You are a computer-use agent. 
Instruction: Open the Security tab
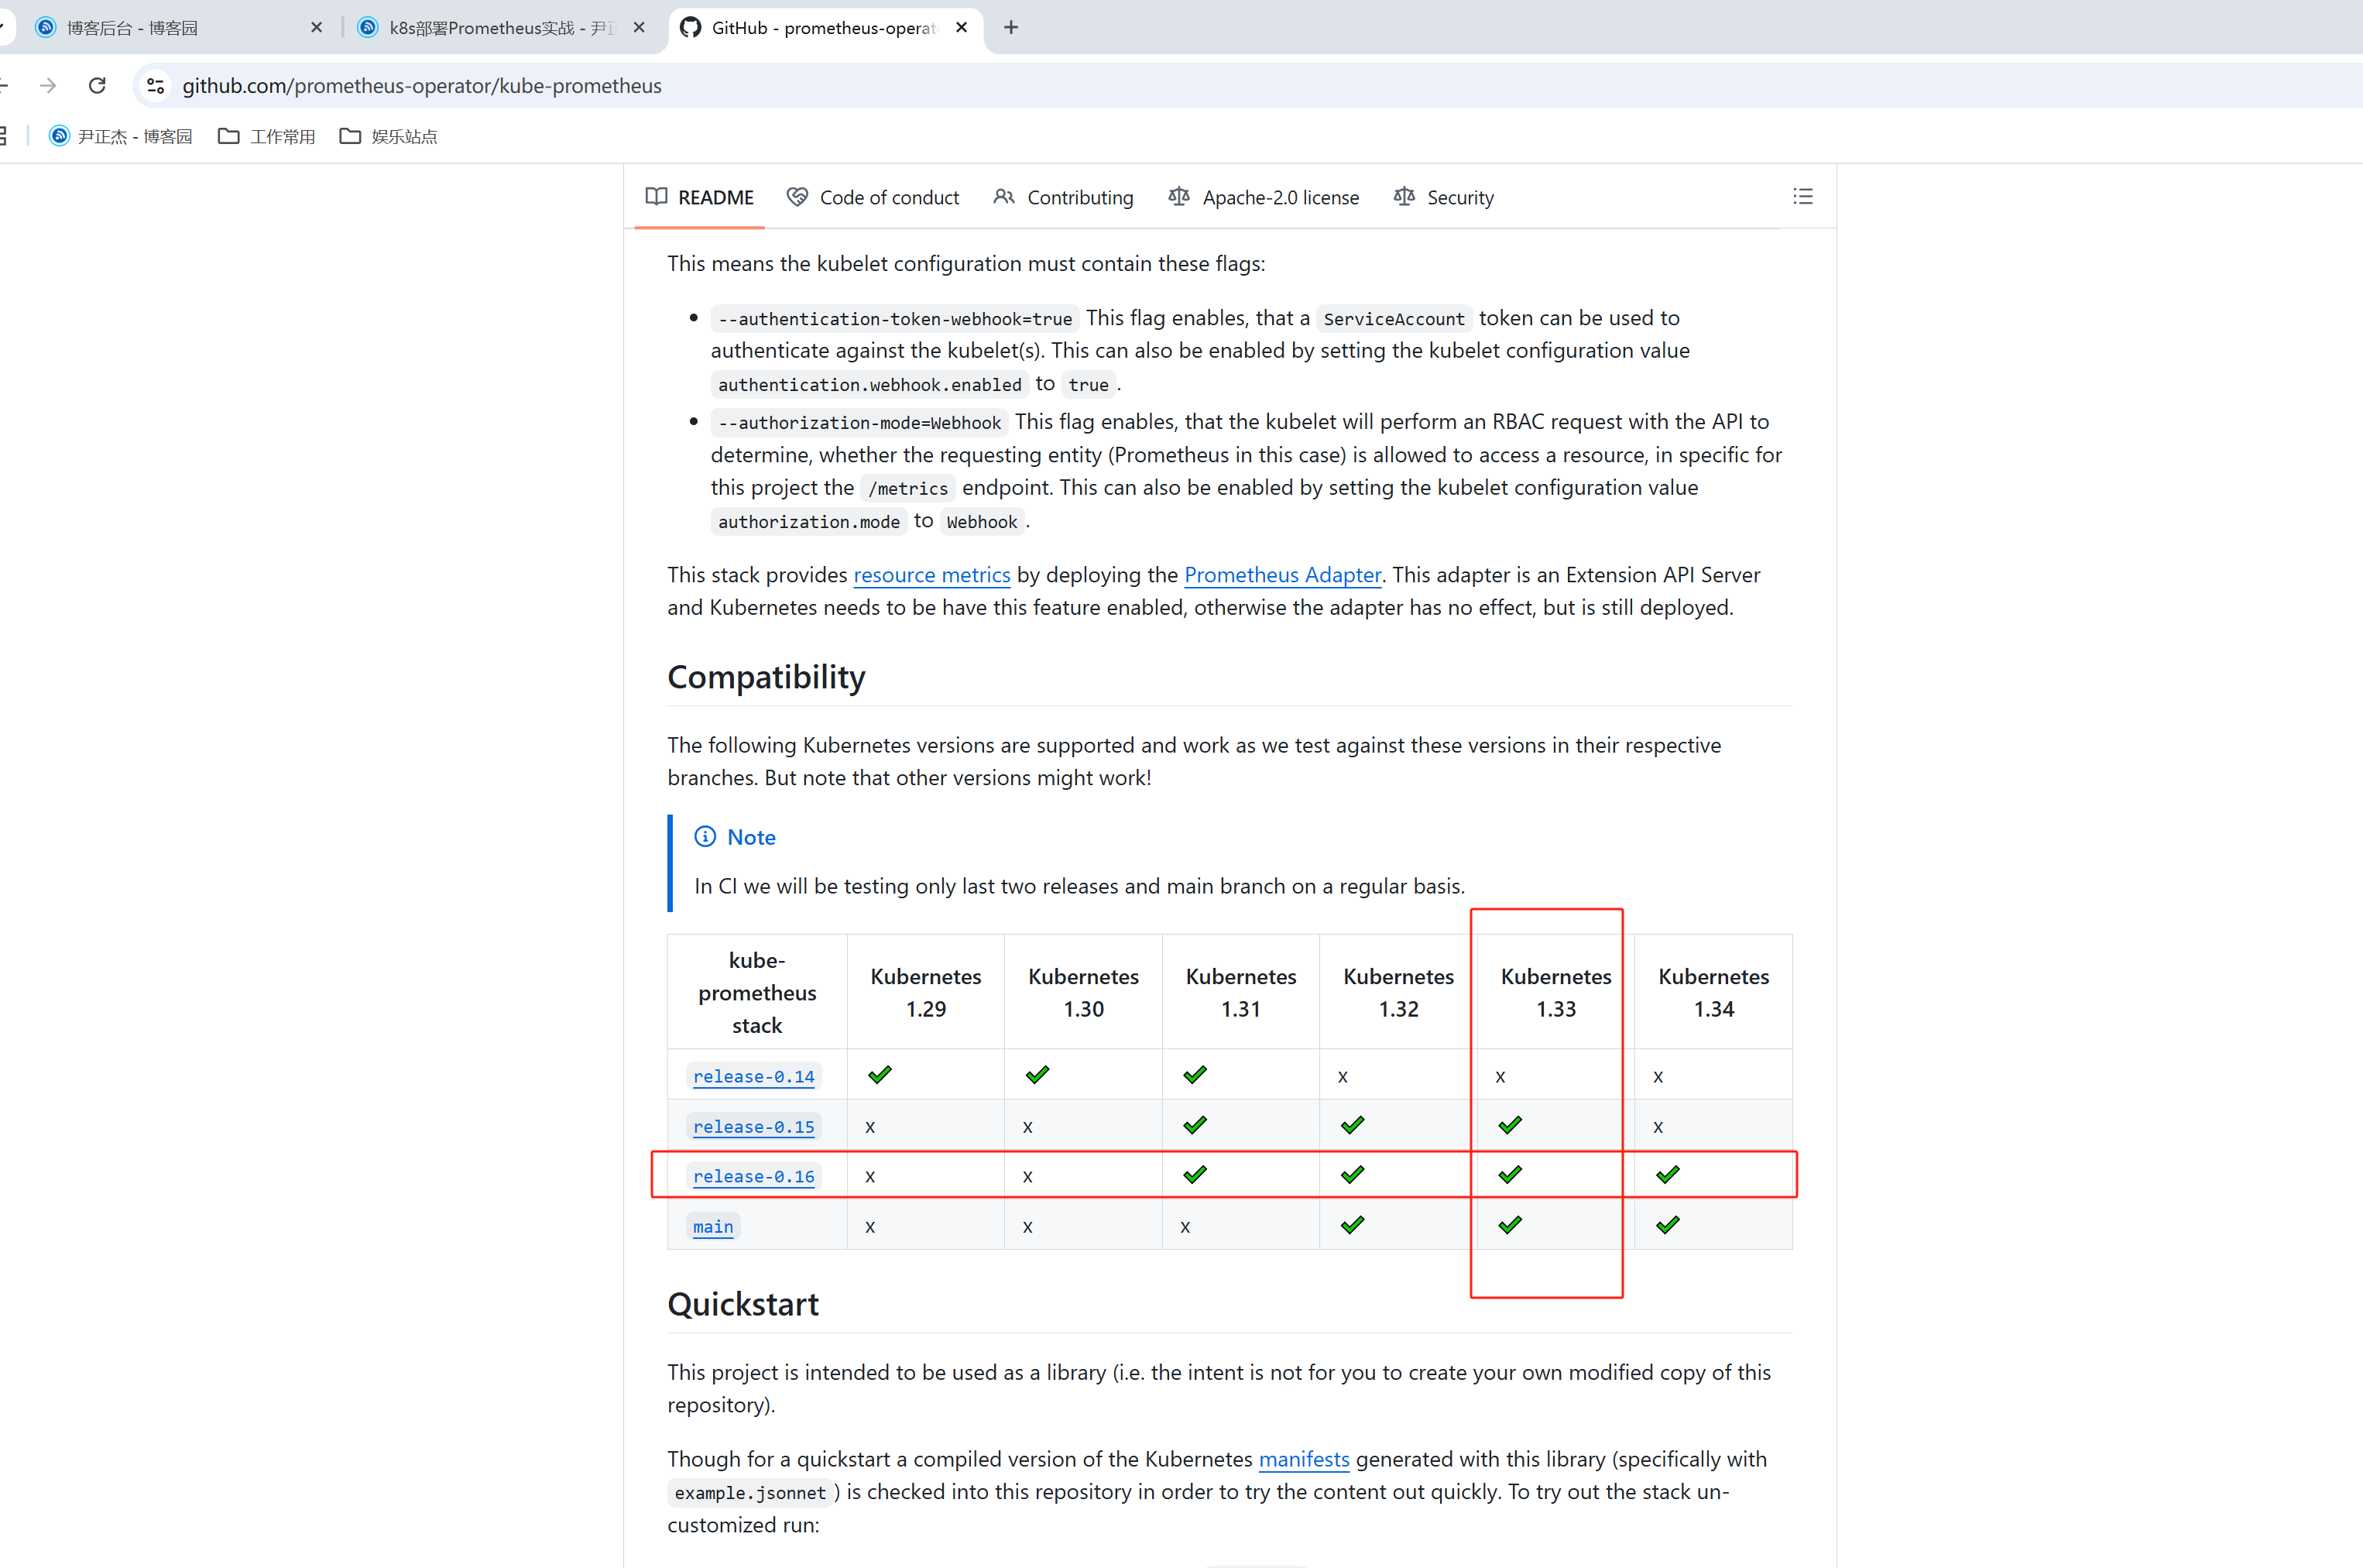point(1444,198)
